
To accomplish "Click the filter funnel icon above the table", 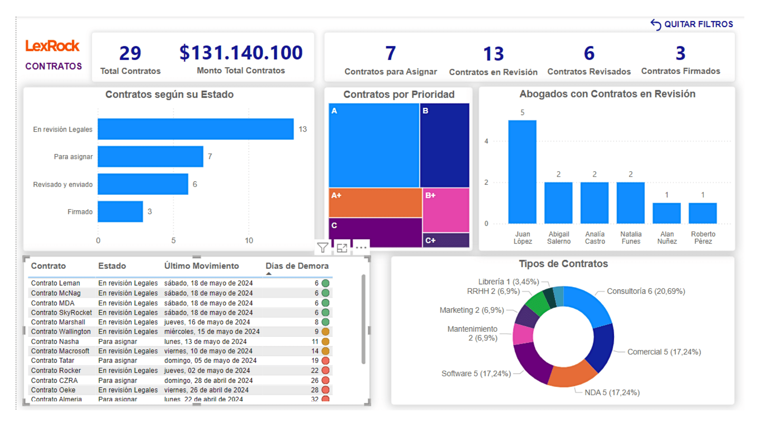I will click(323, 248).
